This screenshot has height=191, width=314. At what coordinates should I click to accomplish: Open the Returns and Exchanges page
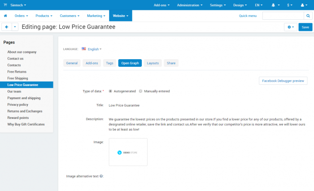25,111
